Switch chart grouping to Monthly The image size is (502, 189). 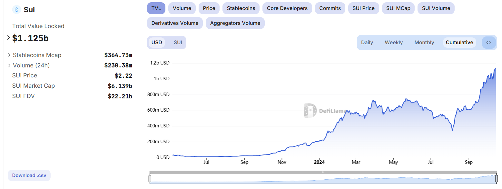click(424, 43)
